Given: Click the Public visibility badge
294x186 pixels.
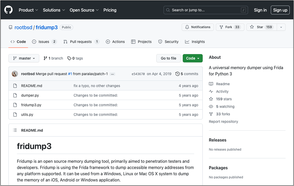Looking at the screenshot, I should coord(66,28).
